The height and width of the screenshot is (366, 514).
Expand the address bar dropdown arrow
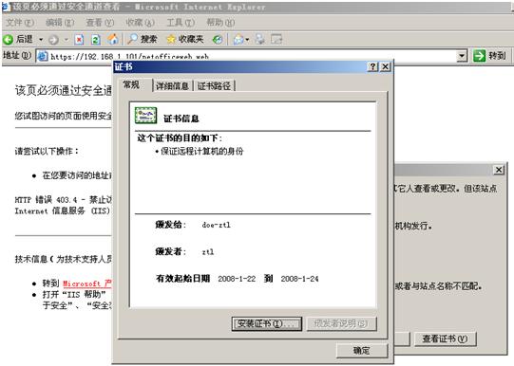tap(462, 56)
